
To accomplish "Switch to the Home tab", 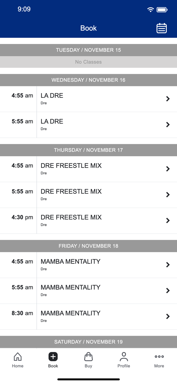I will pyautogui.click(x=17, y=359).
